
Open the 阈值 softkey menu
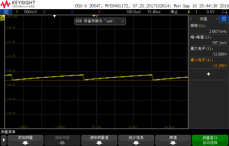[173, 140]
